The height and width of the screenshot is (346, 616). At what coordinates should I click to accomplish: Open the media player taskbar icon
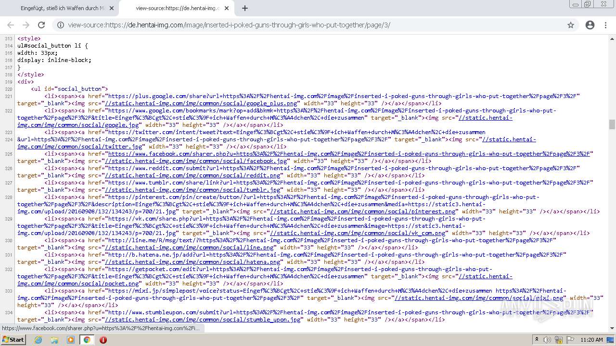tap(71, 340)
